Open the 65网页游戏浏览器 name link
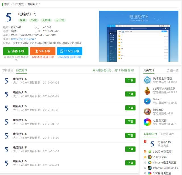The width and height of the screenshot is (182, 175). 164,89
